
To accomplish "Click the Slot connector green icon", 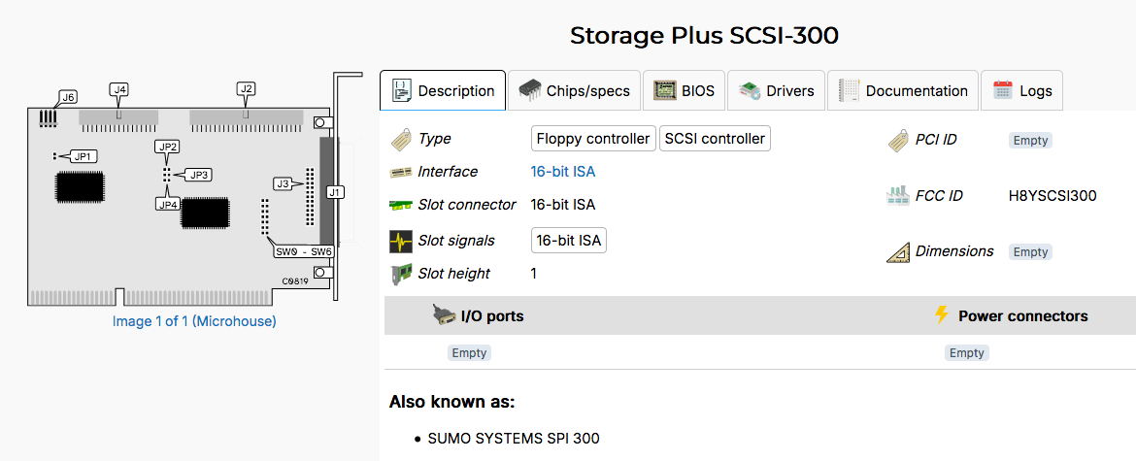I will pos(401,206).
